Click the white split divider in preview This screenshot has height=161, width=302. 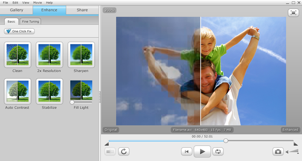(x=200, y=71)
